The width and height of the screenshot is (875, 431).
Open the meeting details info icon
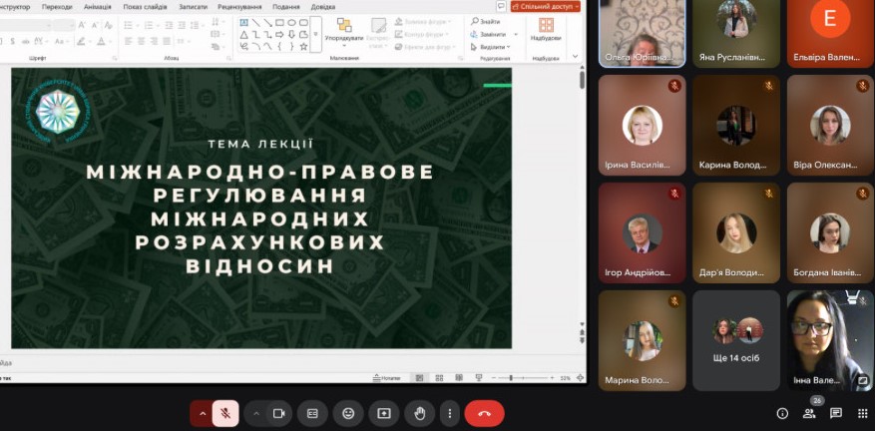(x=782, y=413)
